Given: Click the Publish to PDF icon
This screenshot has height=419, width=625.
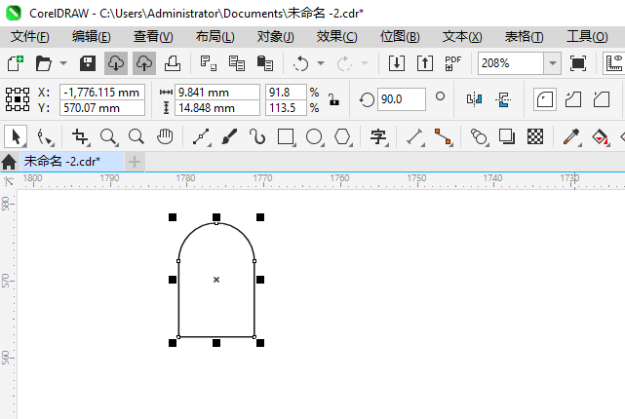Looking at the screenshot, I should (452, 63).
